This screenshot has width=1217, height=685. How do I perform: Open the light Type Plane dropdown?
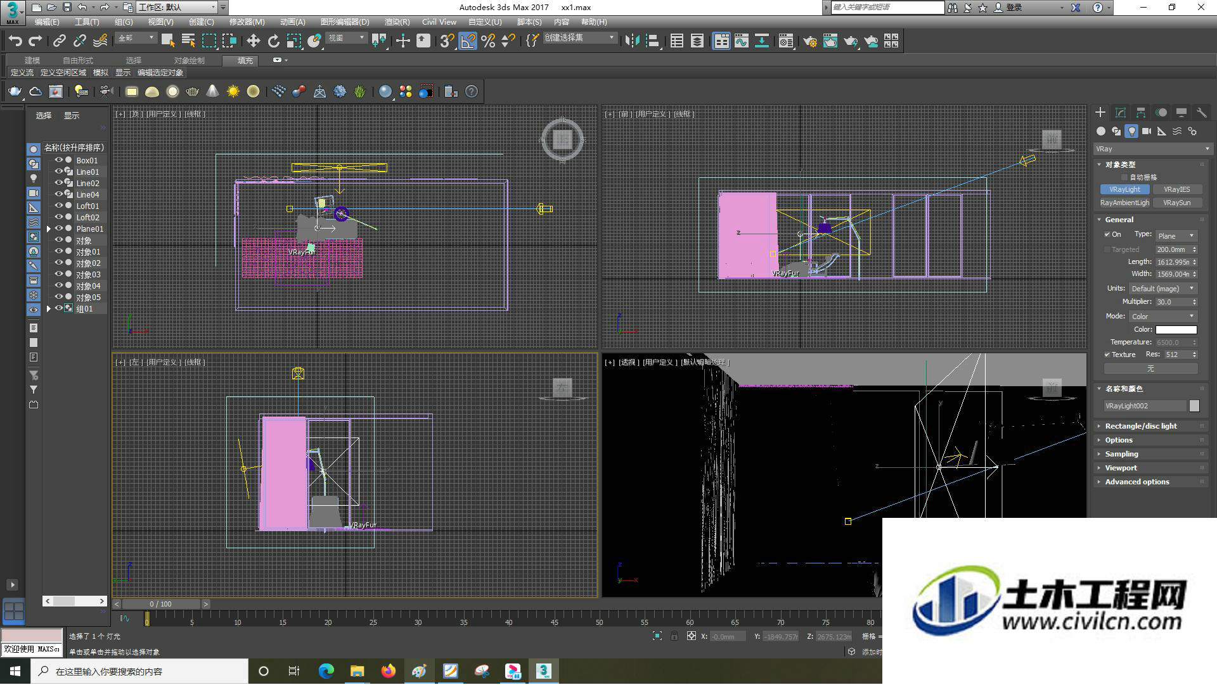[x=1176, y=236]
